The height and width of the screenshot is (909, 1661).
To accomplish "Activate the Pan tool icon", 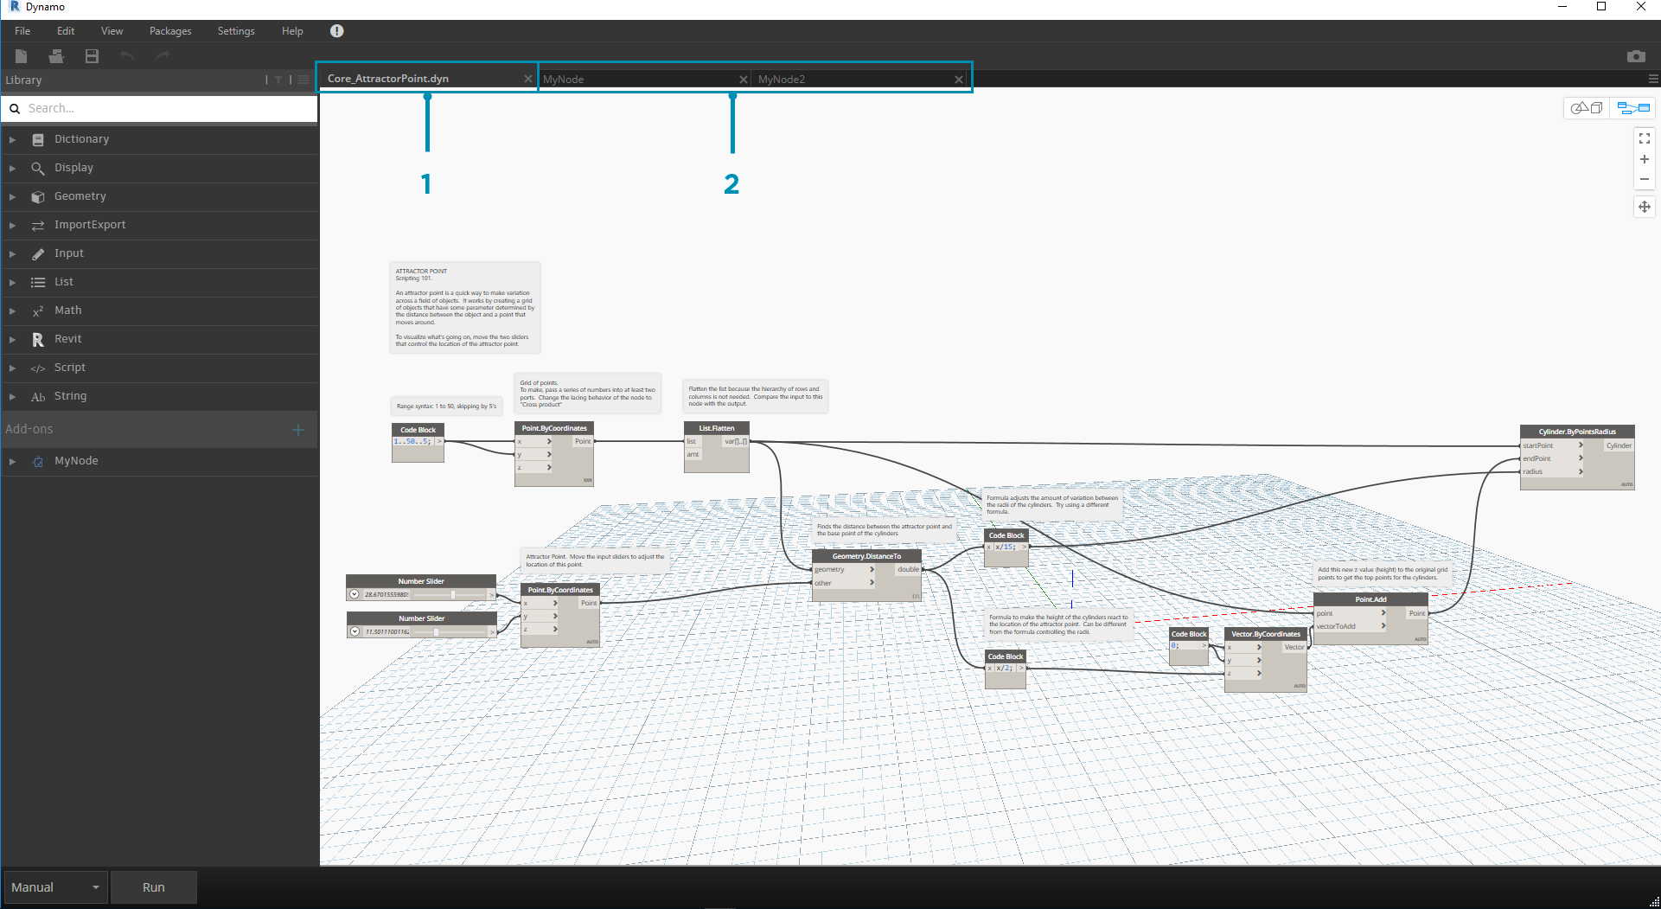I will click(1644, 207).
